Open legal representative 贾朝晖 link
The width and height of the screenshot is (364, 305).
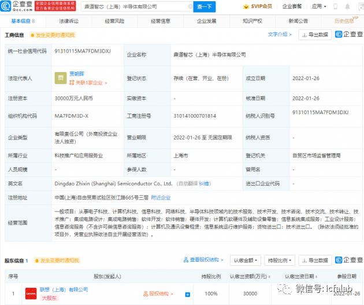tap(77, 74)
